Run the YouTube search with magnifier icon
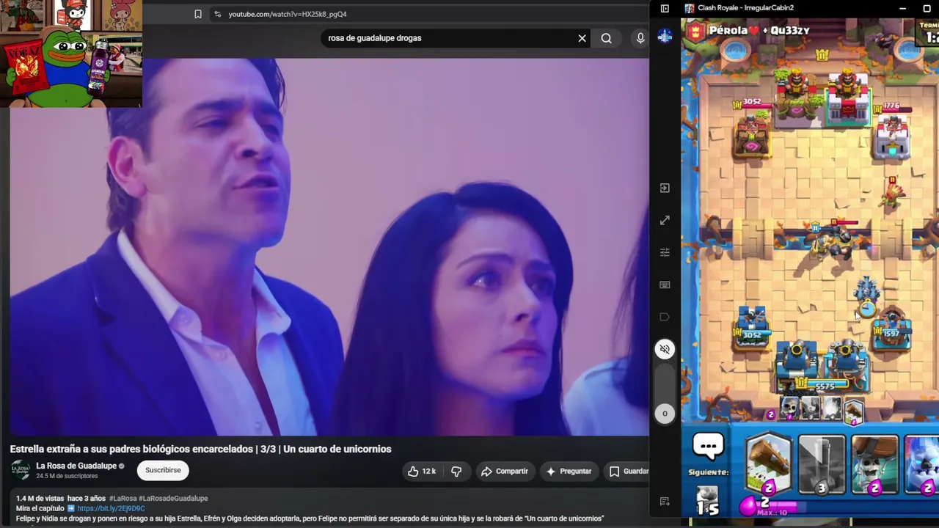This screenshot has height=528, width=939. click(x=606, y=38)
